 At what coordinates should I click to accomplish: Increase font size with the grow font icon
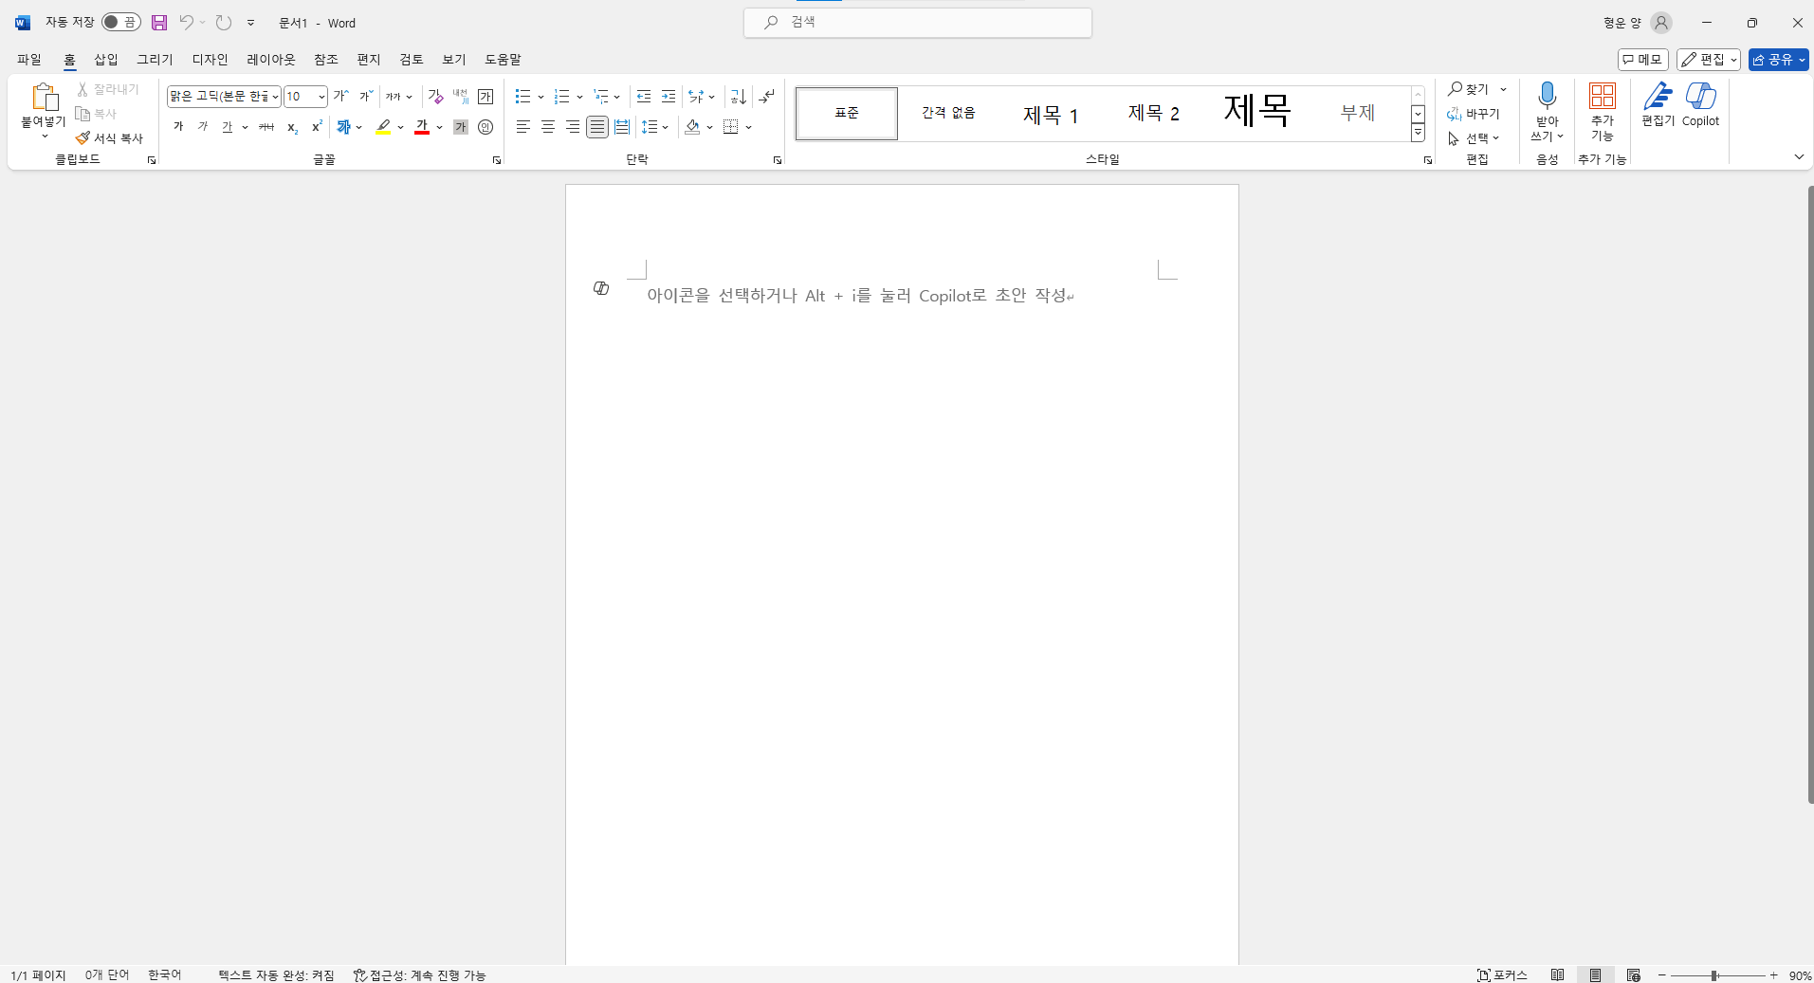tap(341, 97)
